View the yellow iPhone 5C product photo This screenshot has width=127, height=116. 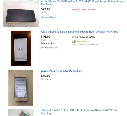21,13
